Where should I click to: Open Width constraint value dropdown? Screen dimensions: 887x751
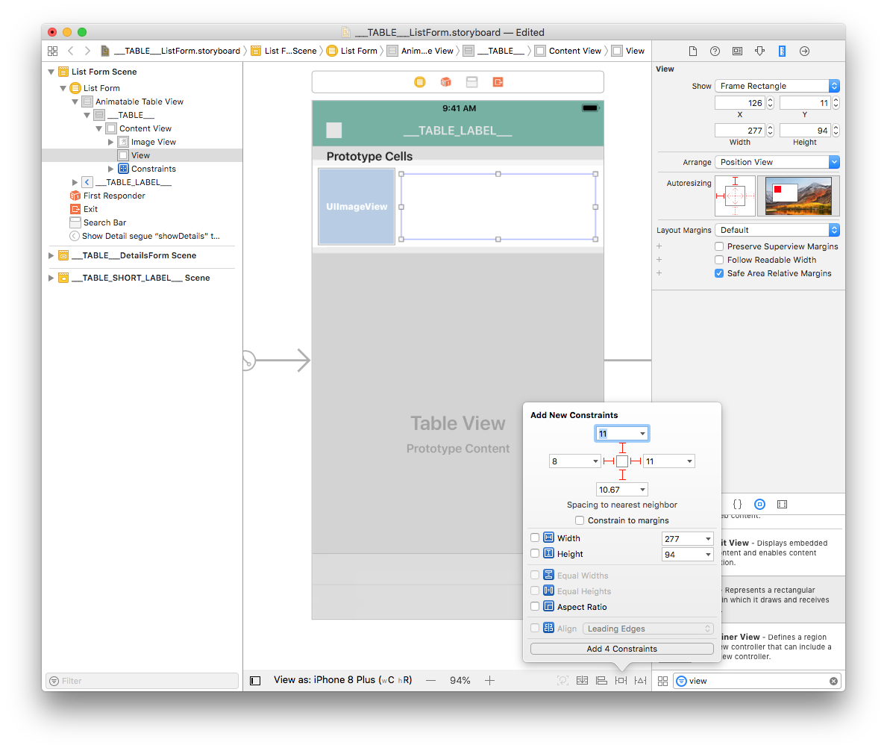click(708, 539)
